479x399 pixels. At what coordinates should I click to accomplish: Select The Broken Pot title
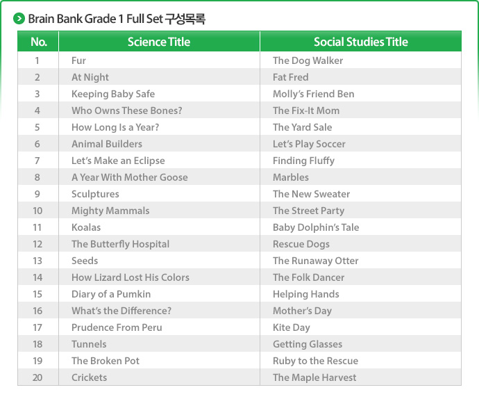[x=105, y=361]
